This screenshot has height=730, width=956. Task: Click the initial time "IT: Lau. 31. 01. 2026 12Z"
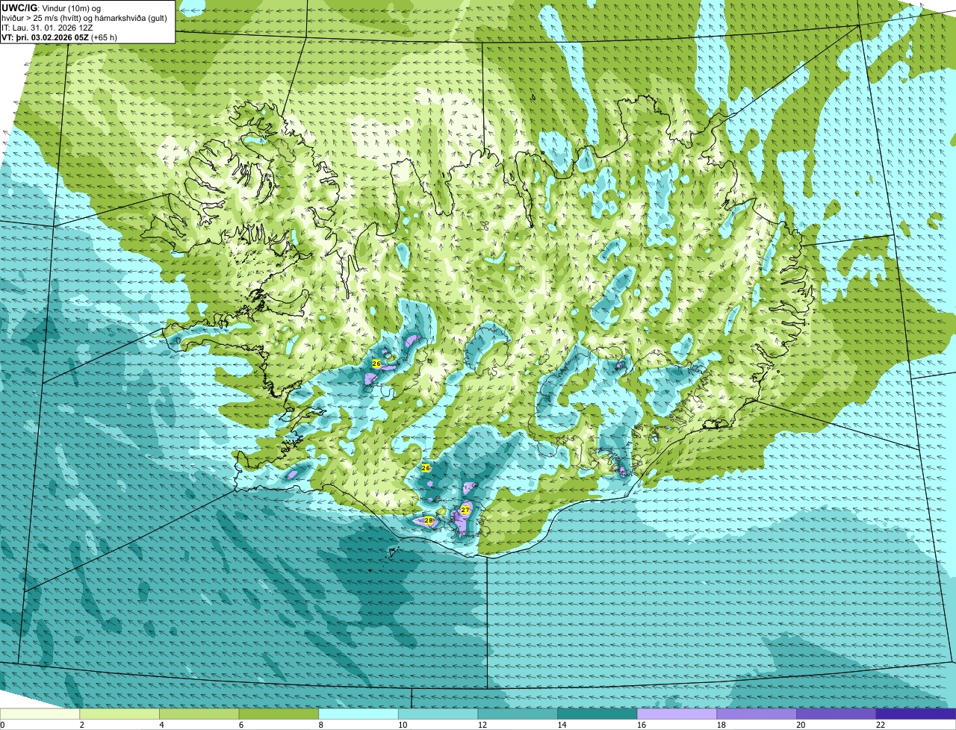47,28
